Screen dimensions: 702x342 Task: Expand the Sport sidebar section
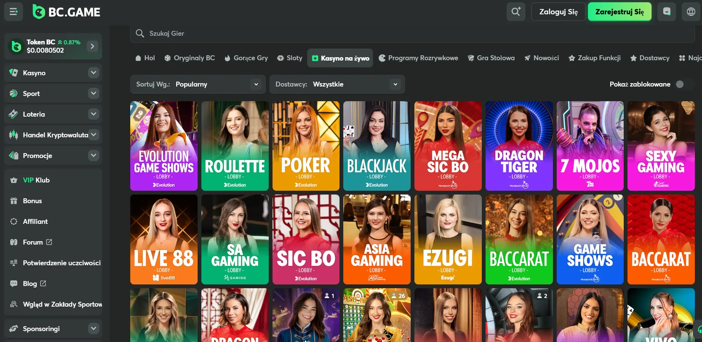coord(94,93)
